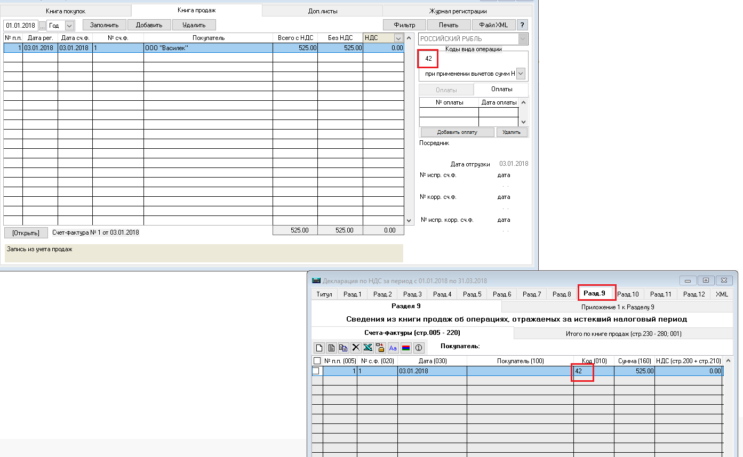Create a new record in Раздел 9 toolbar

319,348
